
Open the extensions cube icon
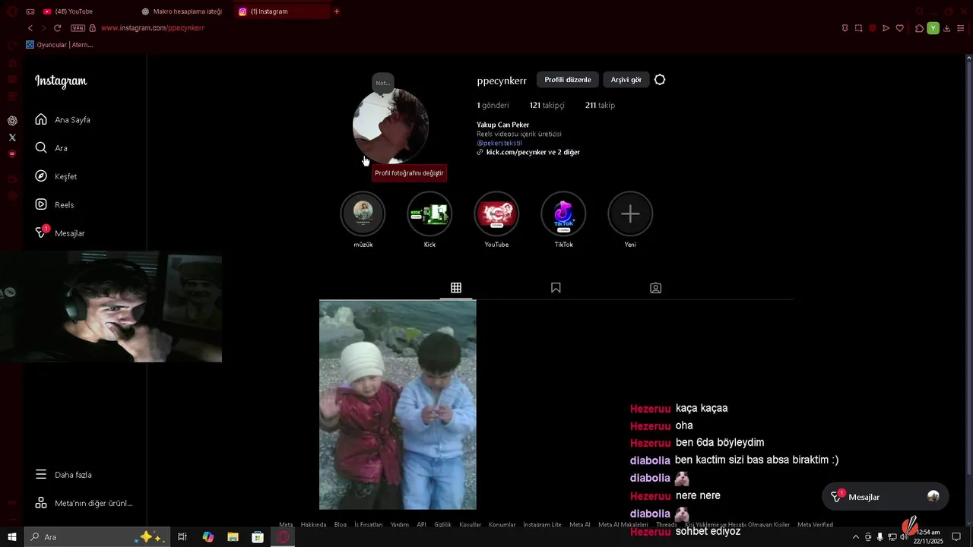pos(919,28)
